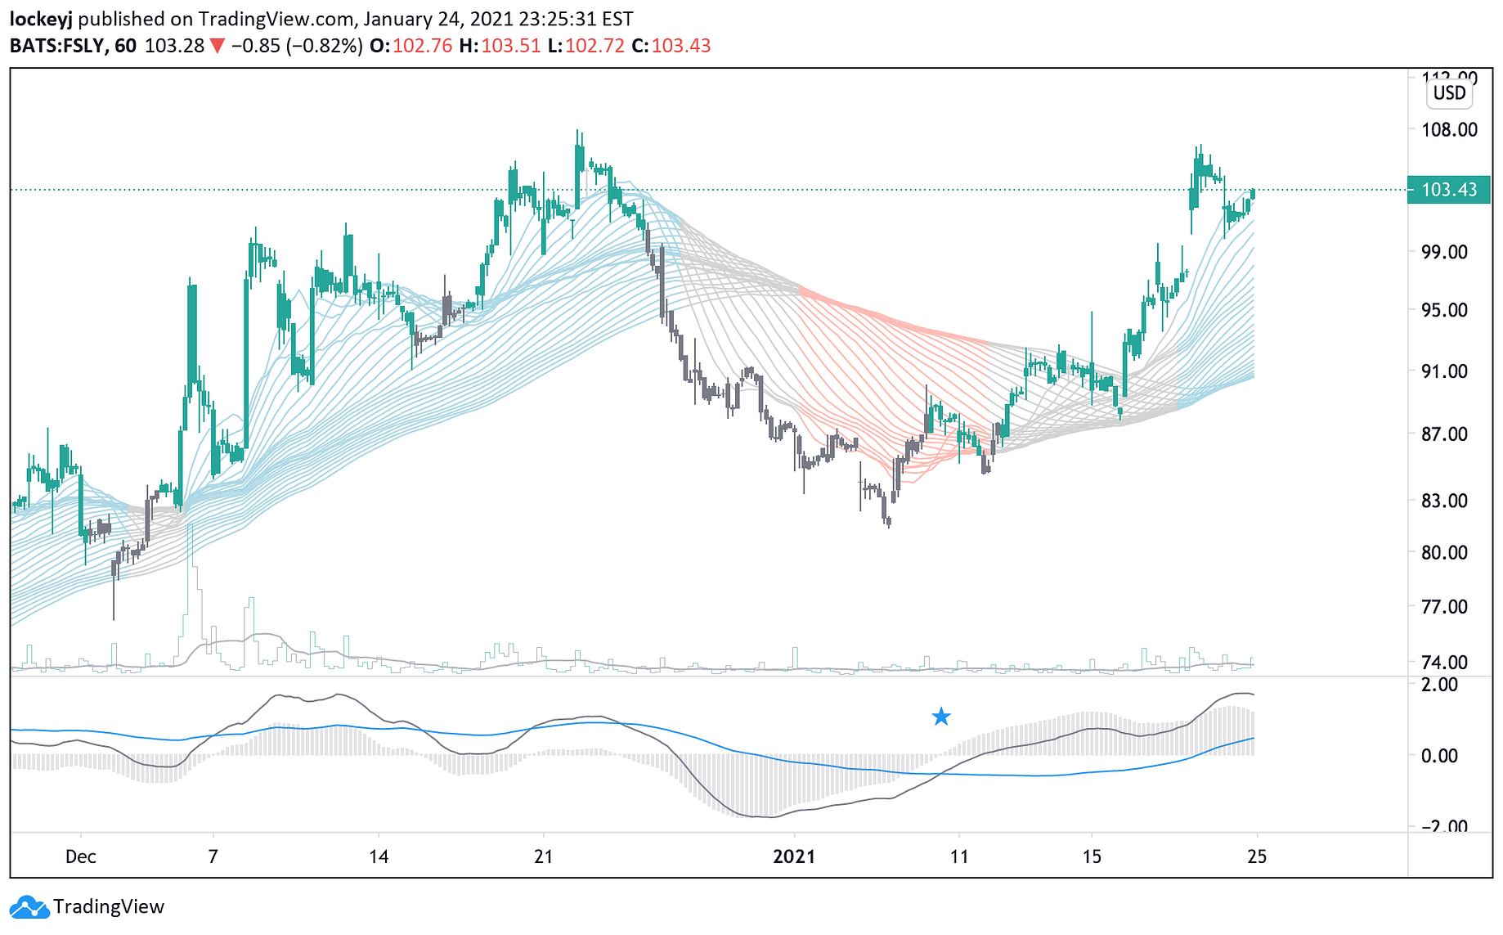
Task: Select the 103.43 current price label
Action: point(1448,190)
